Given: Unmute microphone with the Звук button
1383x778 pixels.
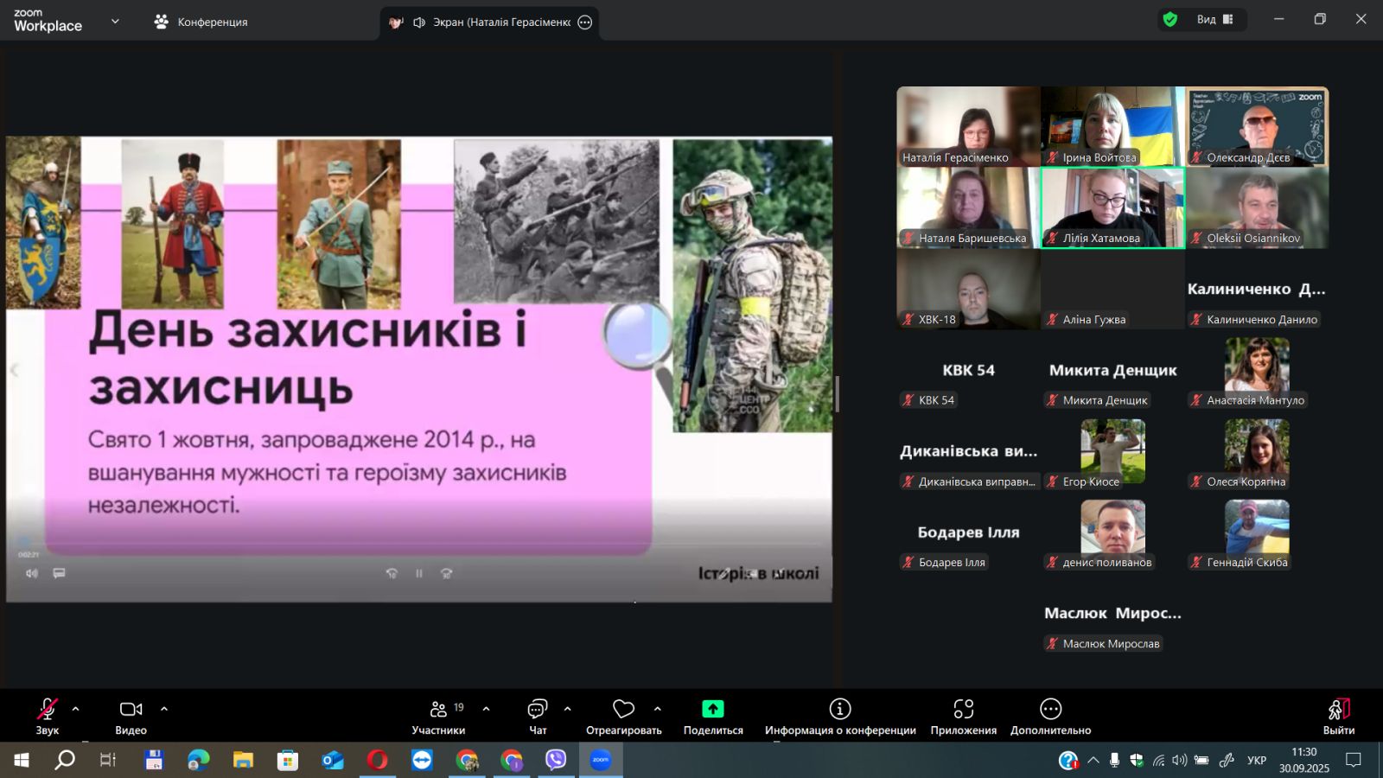Looking at the screenshot, I should (x=48, y=717).
